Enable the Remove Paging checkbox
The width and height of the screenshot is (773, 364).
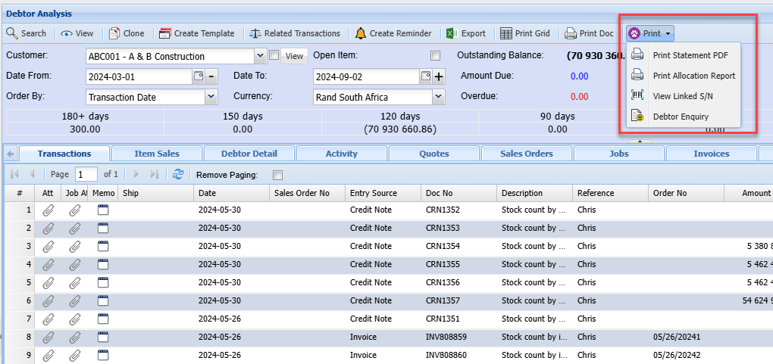coord(277,175)
